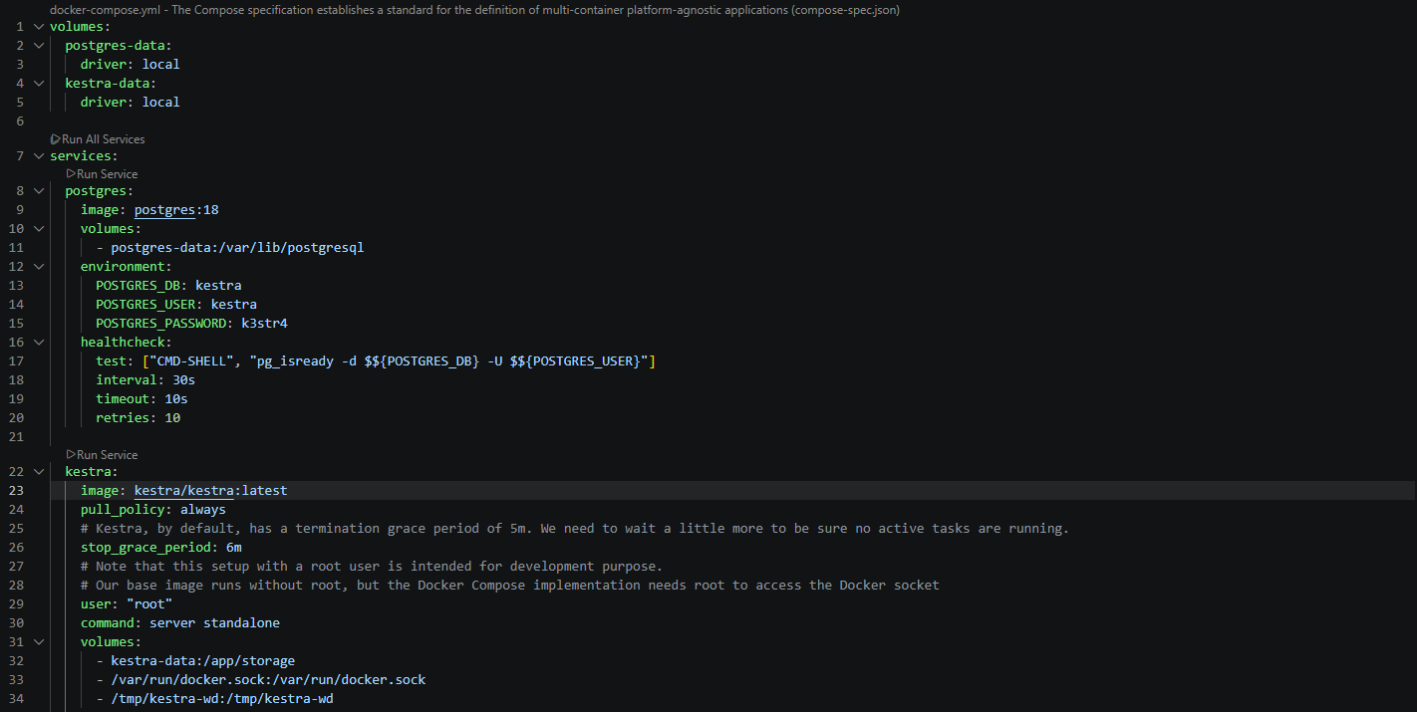Click 'timeout: 10s' line

click(142, 399)
